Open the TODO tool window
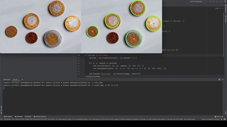Image resolution: width=227 pixels, height=127 pixels. click(x=28, y=116)
